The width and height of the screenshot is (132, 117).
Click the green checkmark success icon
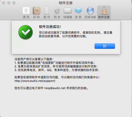[x=26, y=32]
